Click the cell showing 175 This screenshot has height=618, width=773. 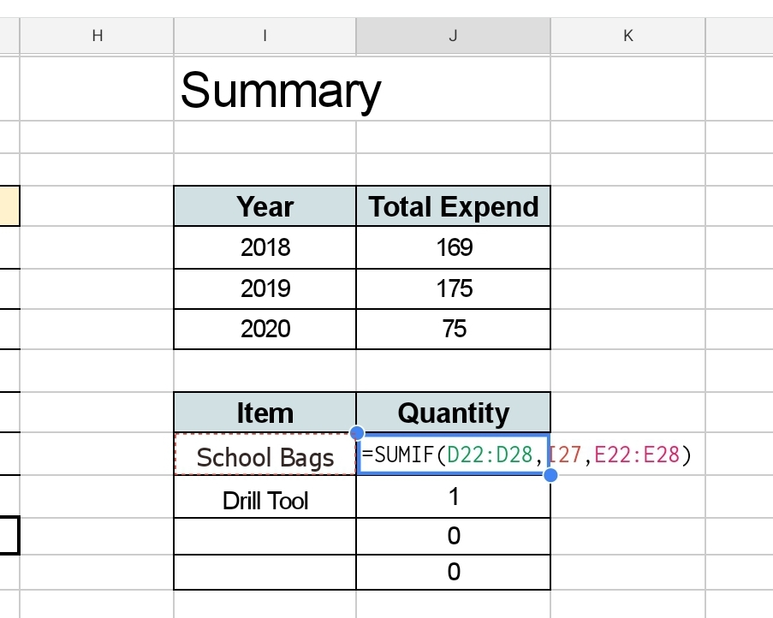(453, 288)
